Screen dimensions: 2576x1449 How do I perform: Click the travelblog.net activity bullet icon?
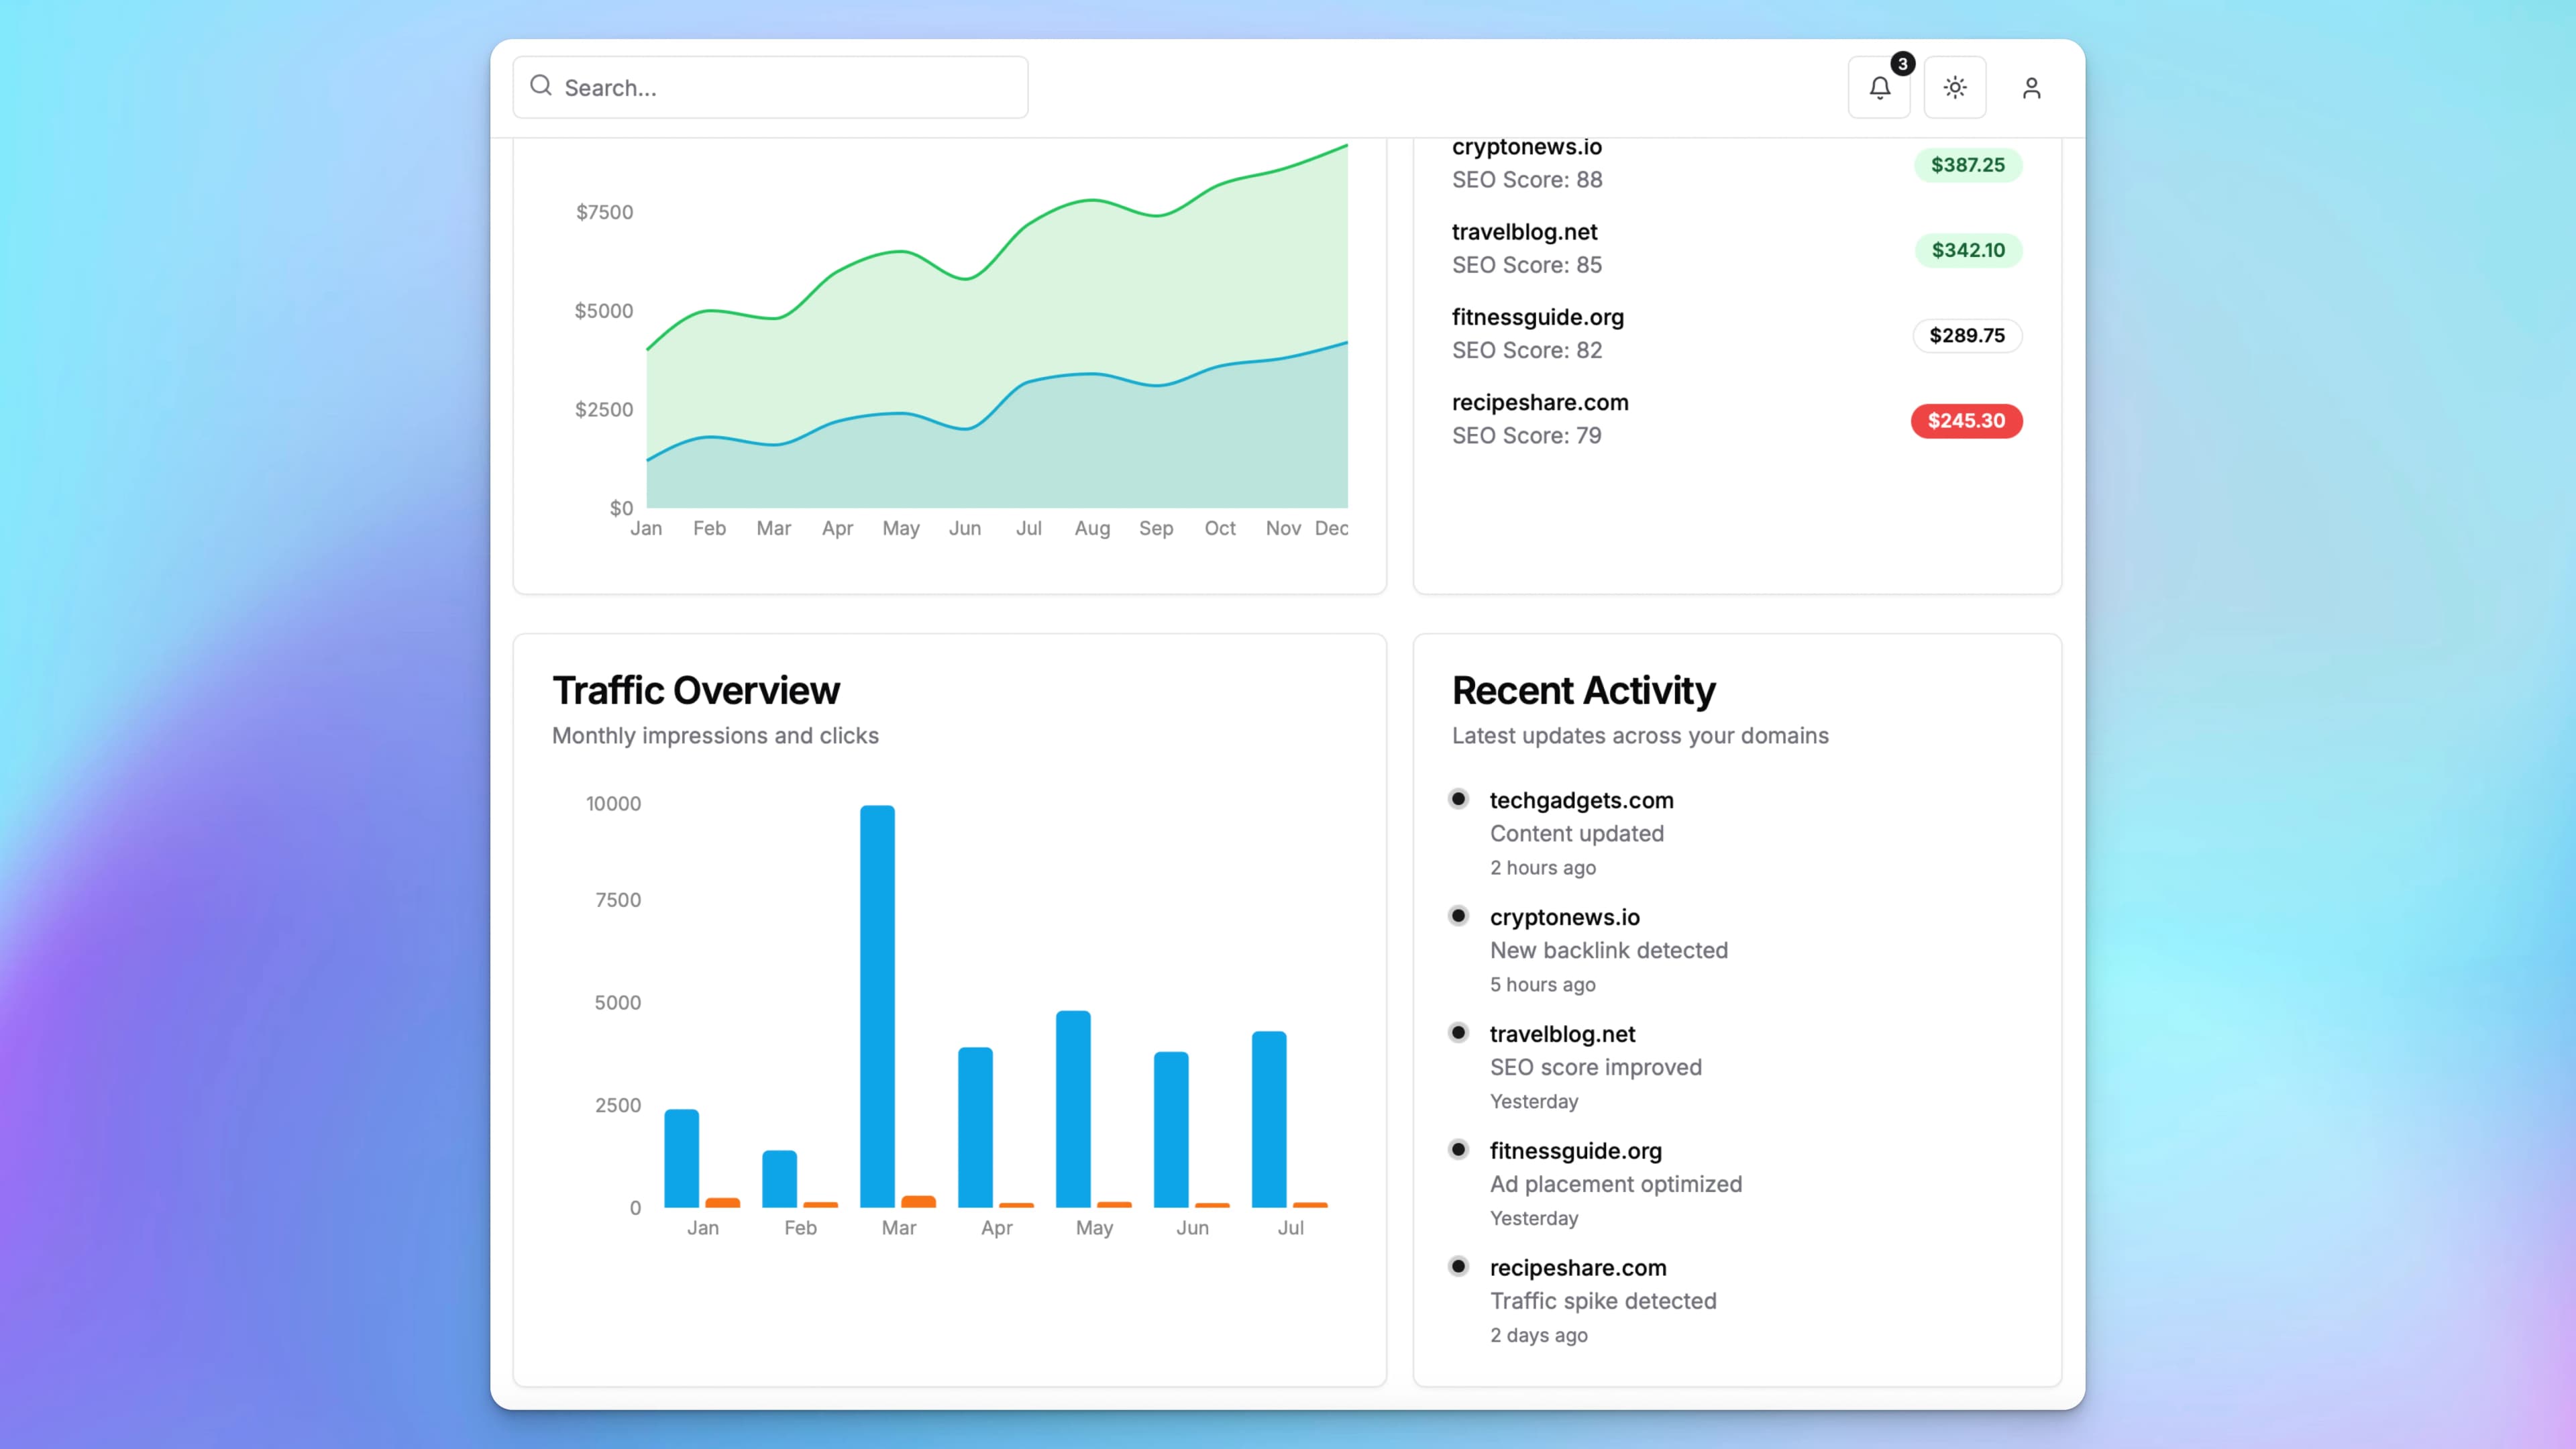pyautogui.click(x=1458, y=1032)
